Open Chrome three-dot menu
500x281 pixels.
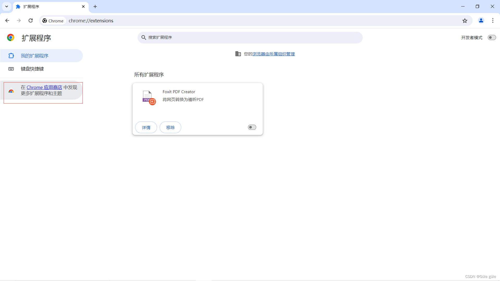[493, 21]
